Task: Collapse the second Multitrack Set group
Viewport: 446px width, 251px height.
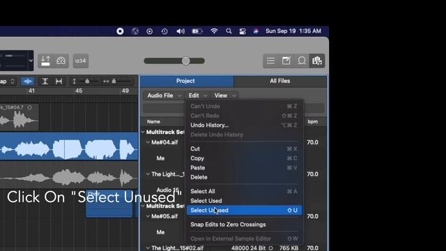Action: (x=143, y=206)
